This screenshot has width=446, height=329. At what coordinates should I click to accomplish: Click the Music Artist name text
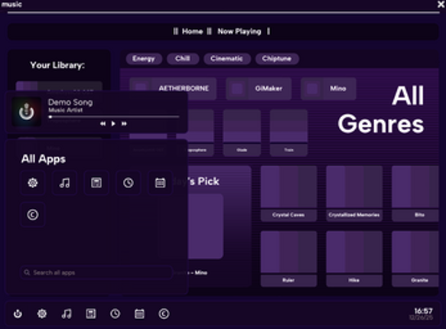pyautogui.click(x=66, y=110)
